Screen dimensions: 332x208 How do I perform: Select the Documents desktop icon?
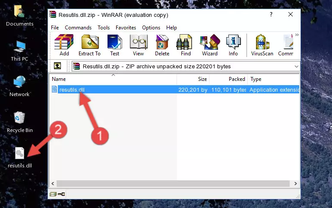tap(19, 16)
